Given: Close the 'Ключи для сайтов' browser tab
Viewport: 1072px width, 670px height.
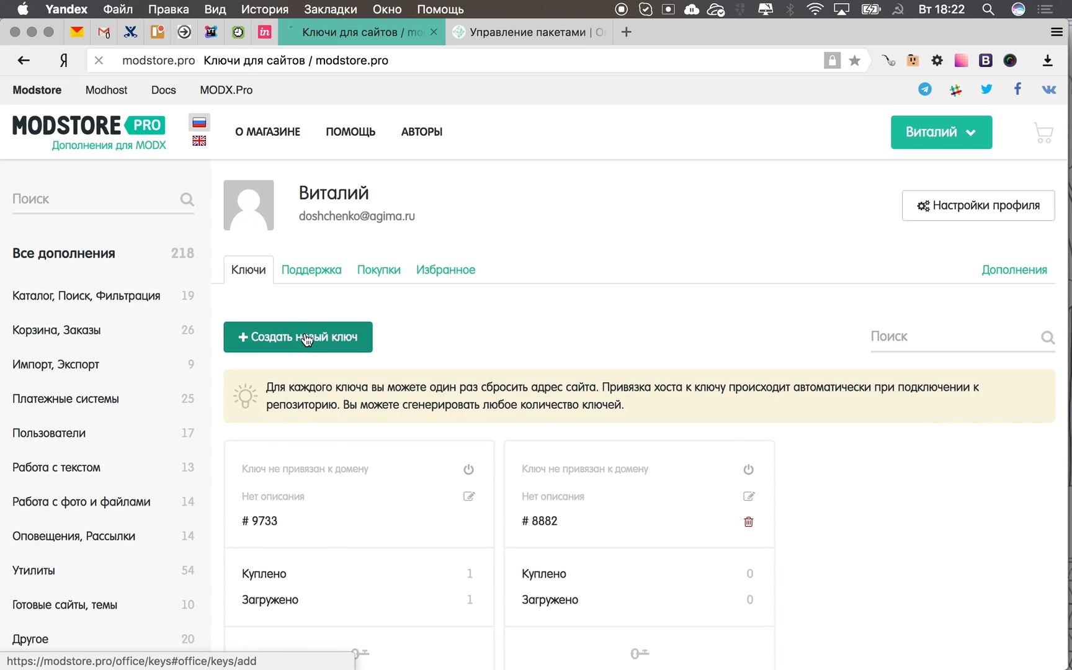Looking at the screenshot, I should coord(434,32).
